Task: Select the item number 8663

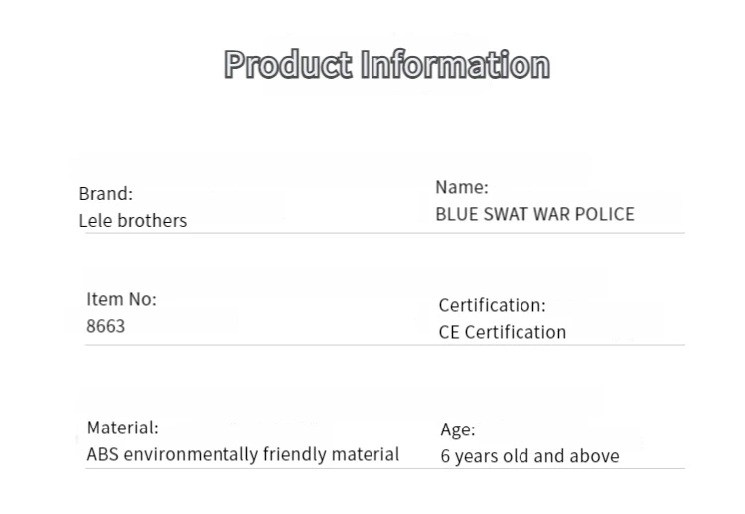Action: point(106,326)
